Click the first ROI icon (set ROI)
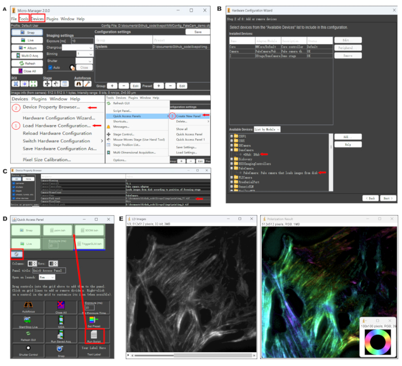This screenshot has height=366, width=402. click(x=16, y=84)
